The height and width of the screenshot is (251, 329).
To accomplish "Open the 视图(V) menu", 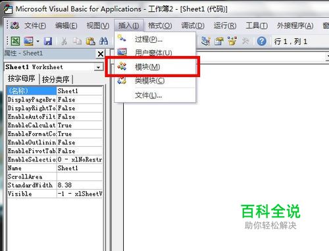I will [x=98, y=26].
